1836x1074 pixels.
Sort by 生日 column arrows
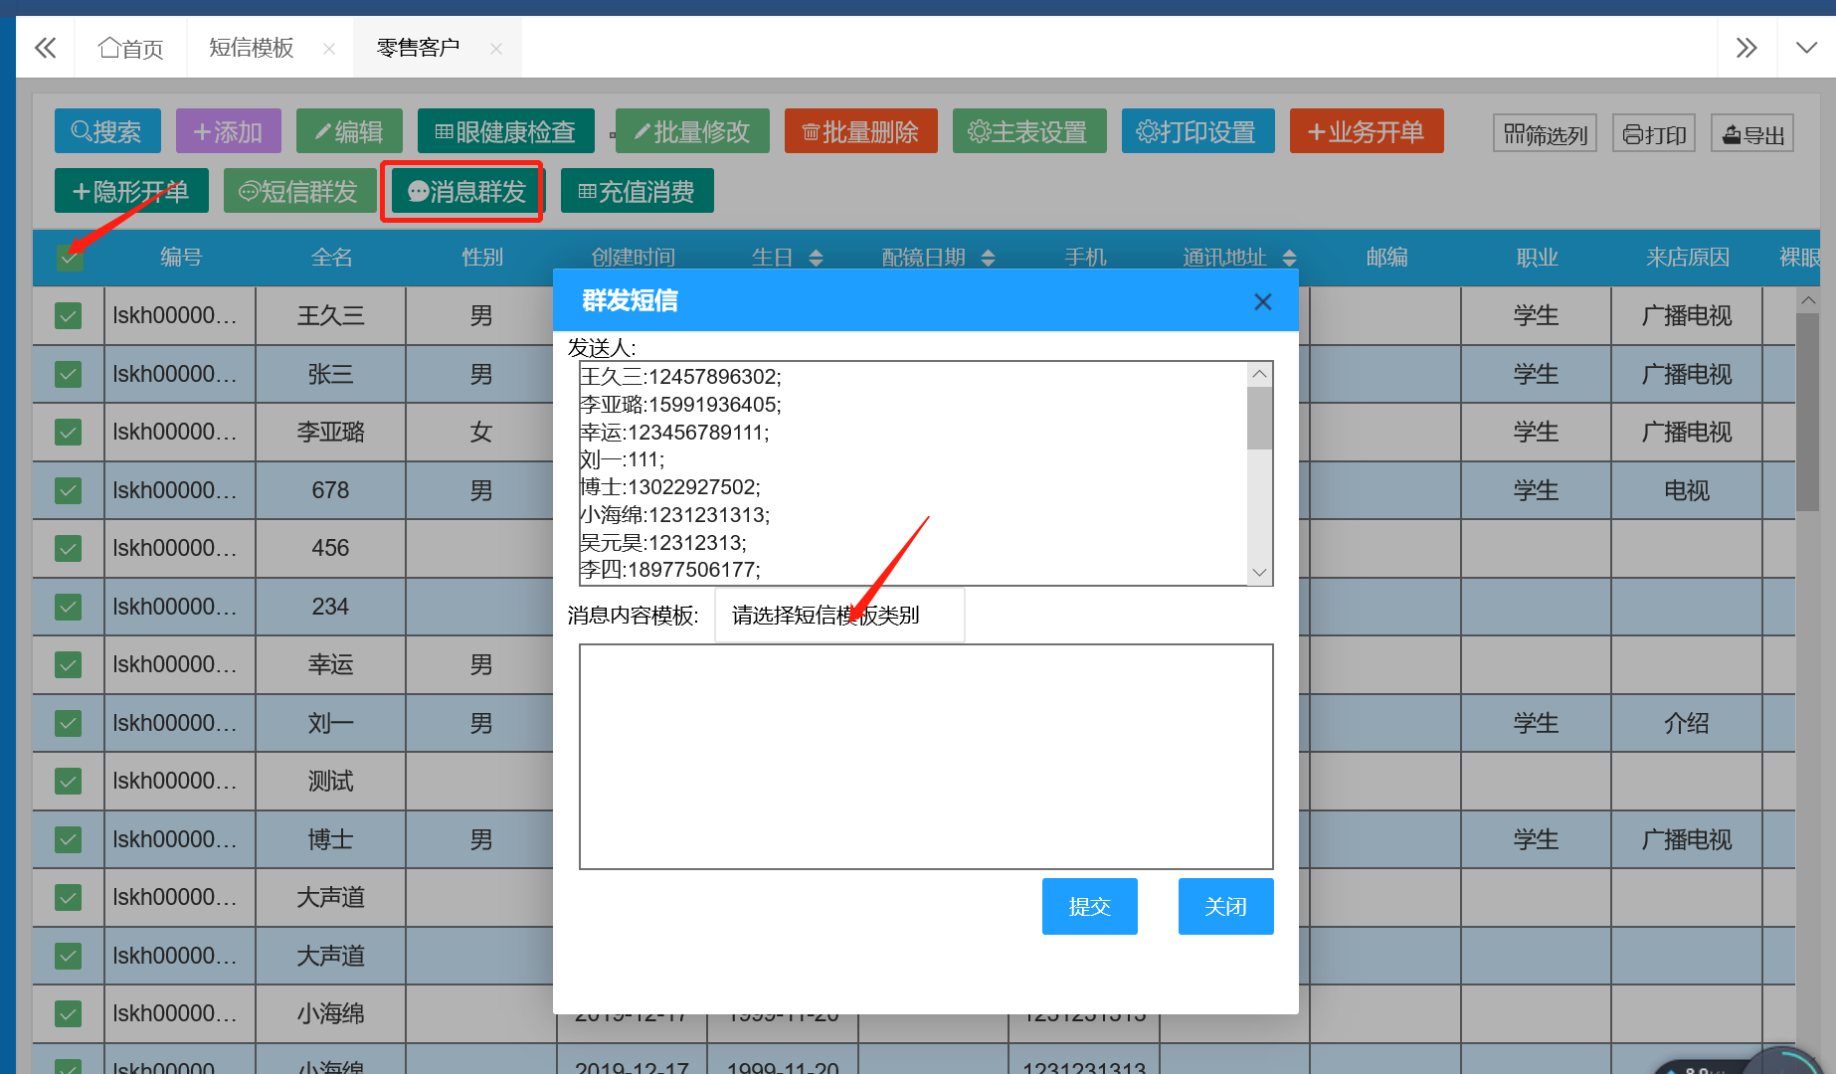coord(817,258)
